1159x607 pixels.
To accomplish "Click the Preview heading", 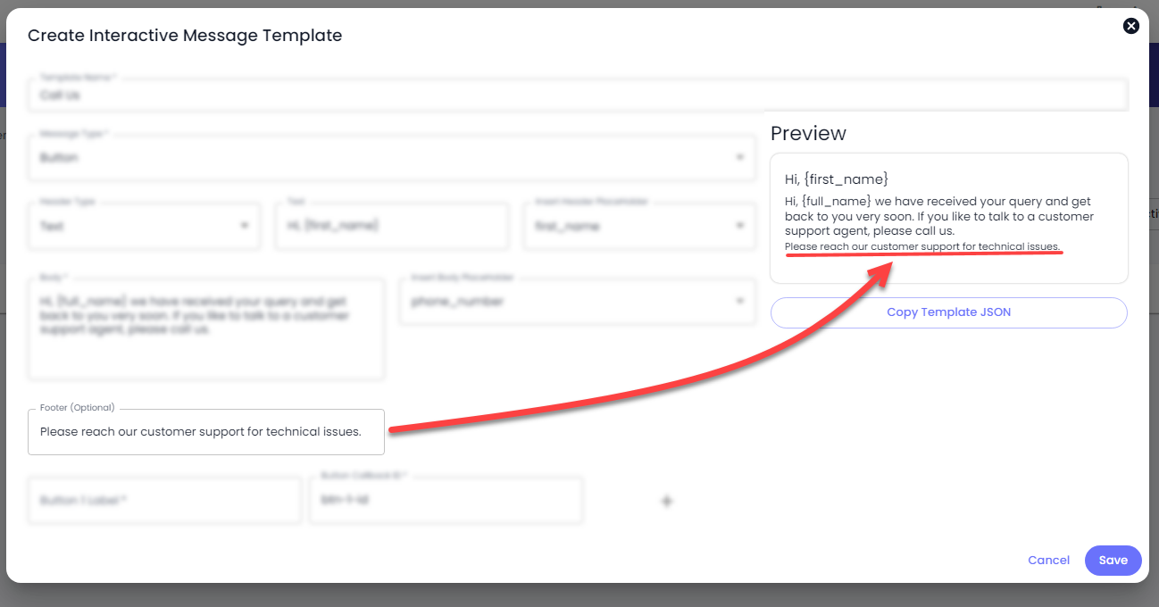I will point(808,133).
